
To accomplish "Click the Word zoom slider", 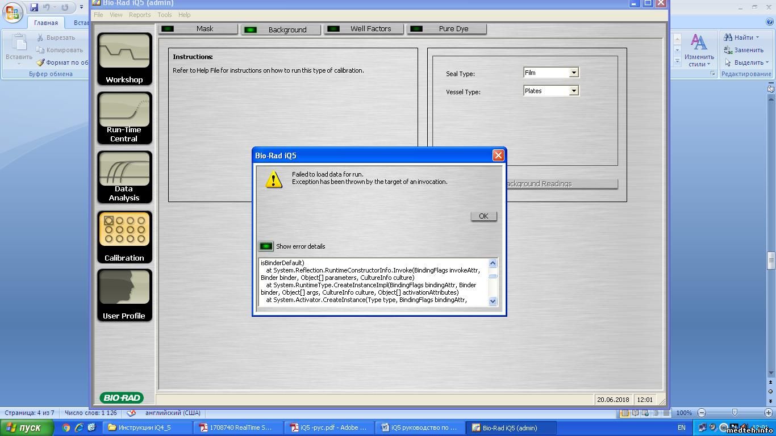I will [x=735, y=413].
